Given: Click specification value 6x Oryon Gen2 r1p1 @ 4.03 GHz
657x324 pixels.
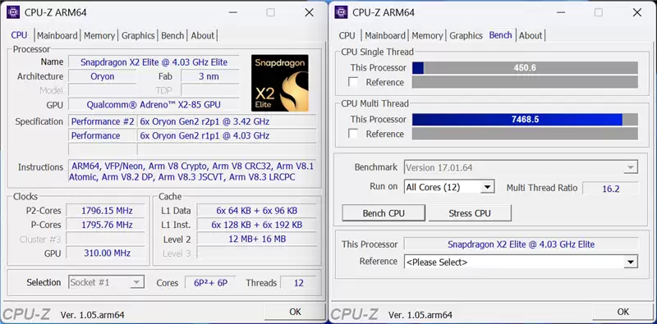Looking at the screenshot, I should coord(227,135).
